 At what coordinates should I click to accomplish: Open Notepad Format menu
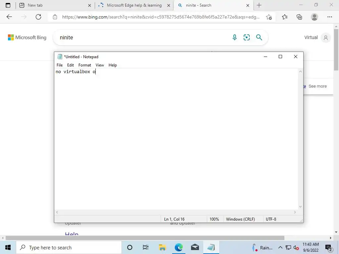pos(84,65)
